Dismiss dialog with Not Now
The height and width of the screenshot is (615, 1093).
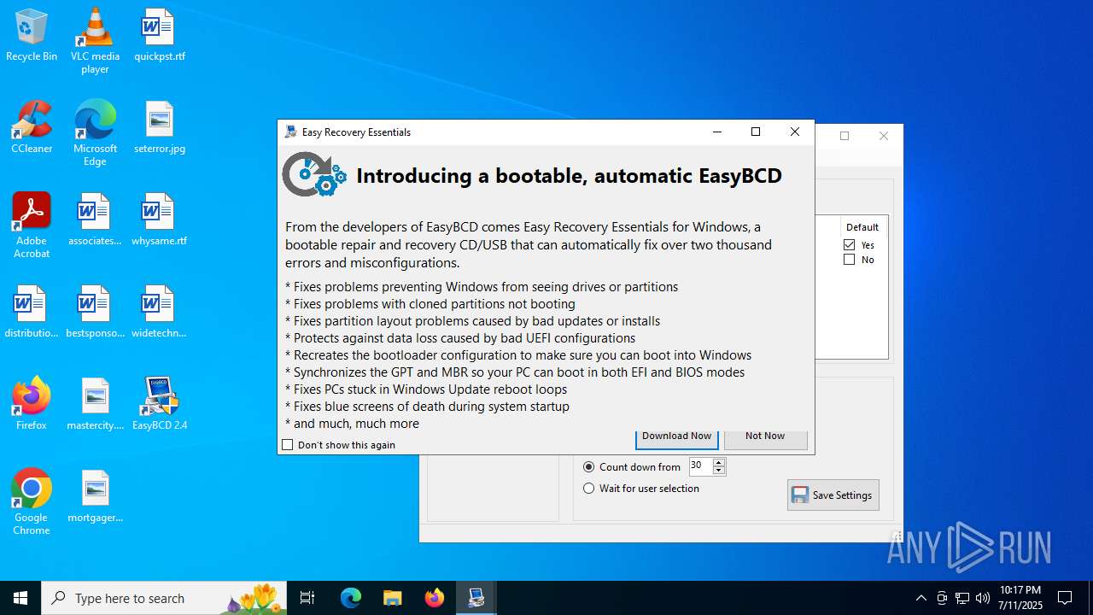tap(765, 437)
